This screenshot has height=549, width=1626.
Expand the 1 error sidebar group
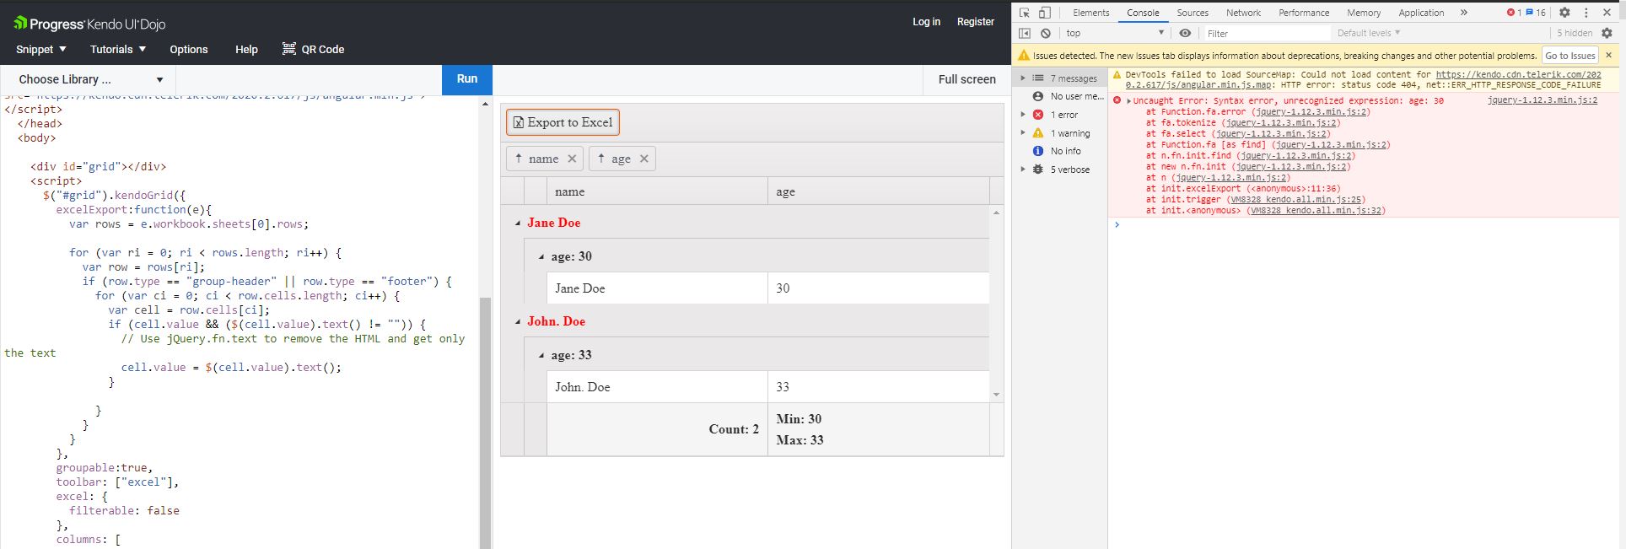click(1023, 115)
